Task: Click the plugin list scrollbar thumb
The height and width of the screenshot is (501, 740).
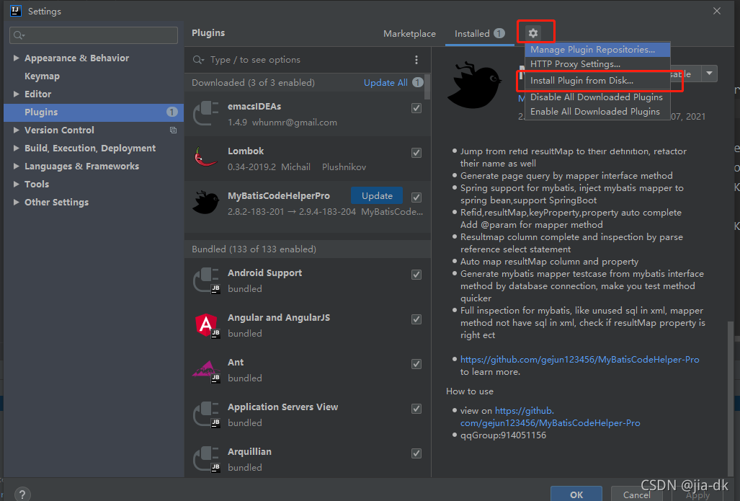Action: tap(427, 87)
